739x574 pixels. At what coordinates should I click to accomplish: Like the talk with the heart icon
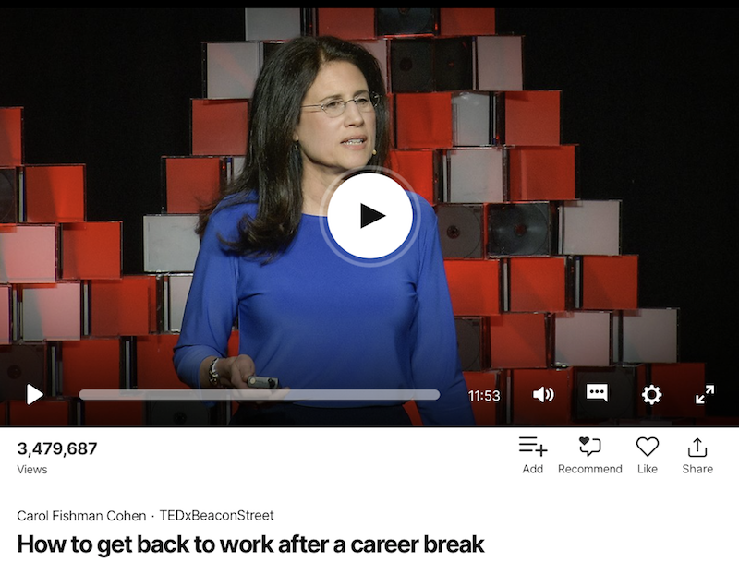[648, 447]
